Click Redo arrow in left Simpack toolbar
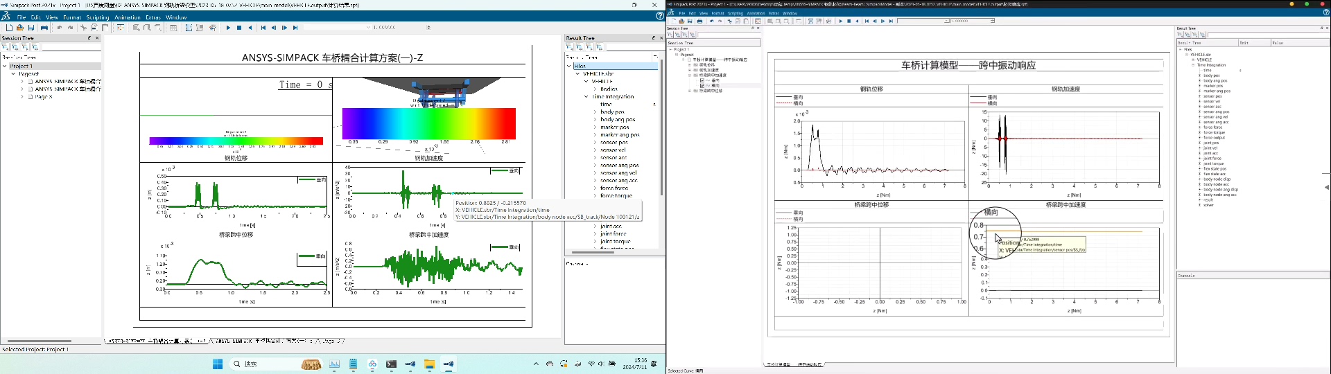 tap(70, 28)
